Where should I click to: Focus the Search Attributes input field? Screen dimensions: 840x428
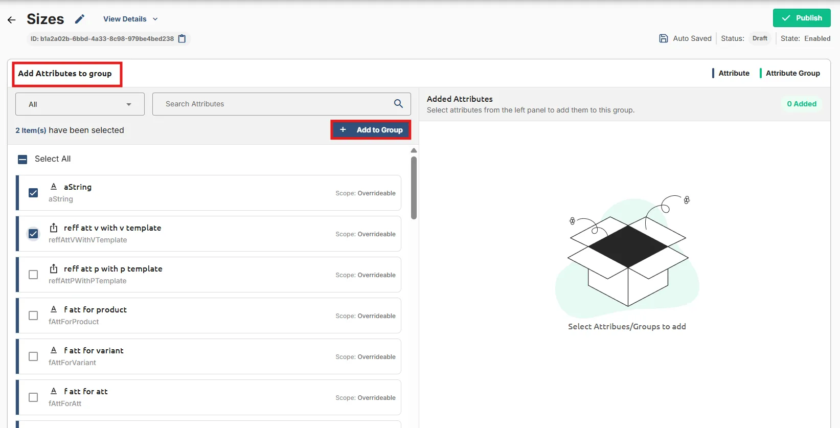282,104
